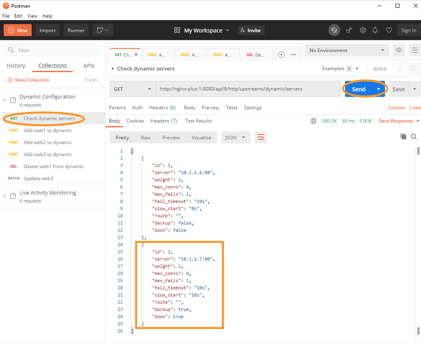Click the Save button

pyautogui.click(x=399, y=89)
